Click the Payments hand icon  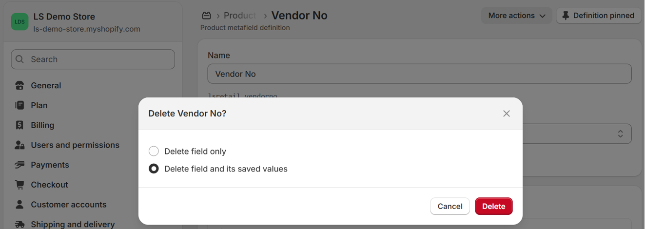tap(20, 165)
